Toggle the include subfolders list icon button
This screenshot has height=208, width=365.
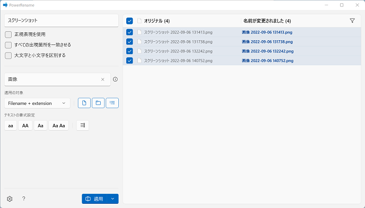coord(112,103)
